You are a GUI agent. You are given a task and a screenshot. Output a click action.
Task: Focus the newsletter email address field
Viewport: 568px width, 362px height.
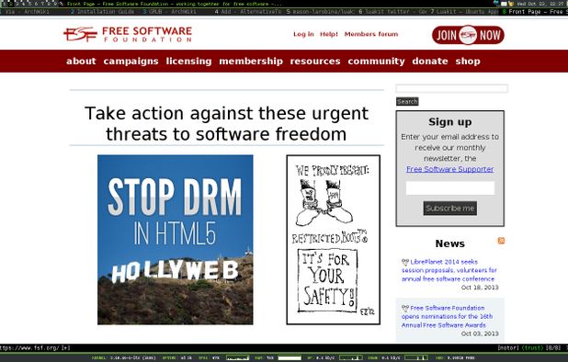pos(450,187)
